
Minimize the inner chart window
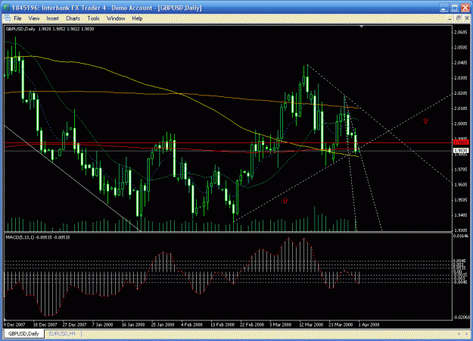coord(450,18)
